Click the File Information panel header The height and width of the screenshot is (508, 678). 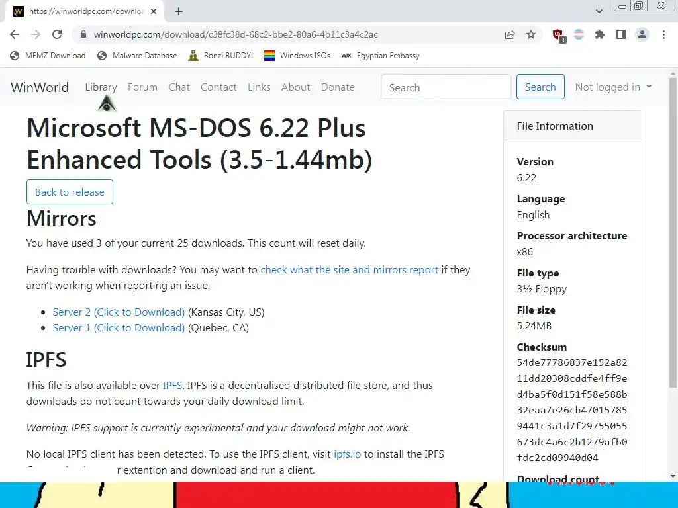(x=573, y=126)
